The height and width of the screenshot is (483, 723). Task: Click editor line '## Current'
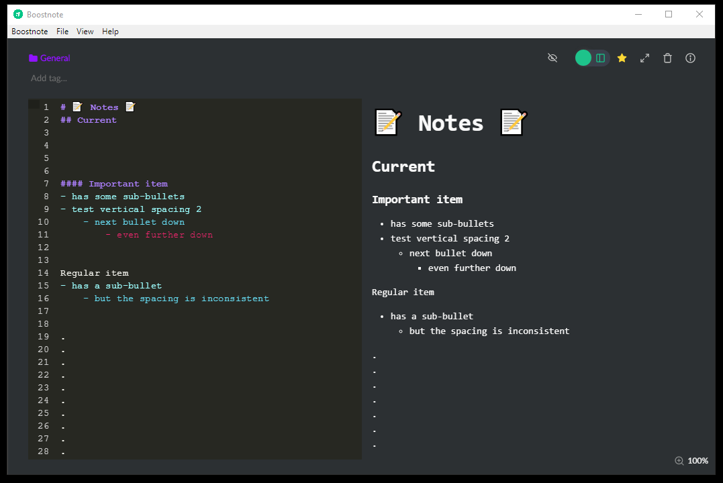[89, 120]
